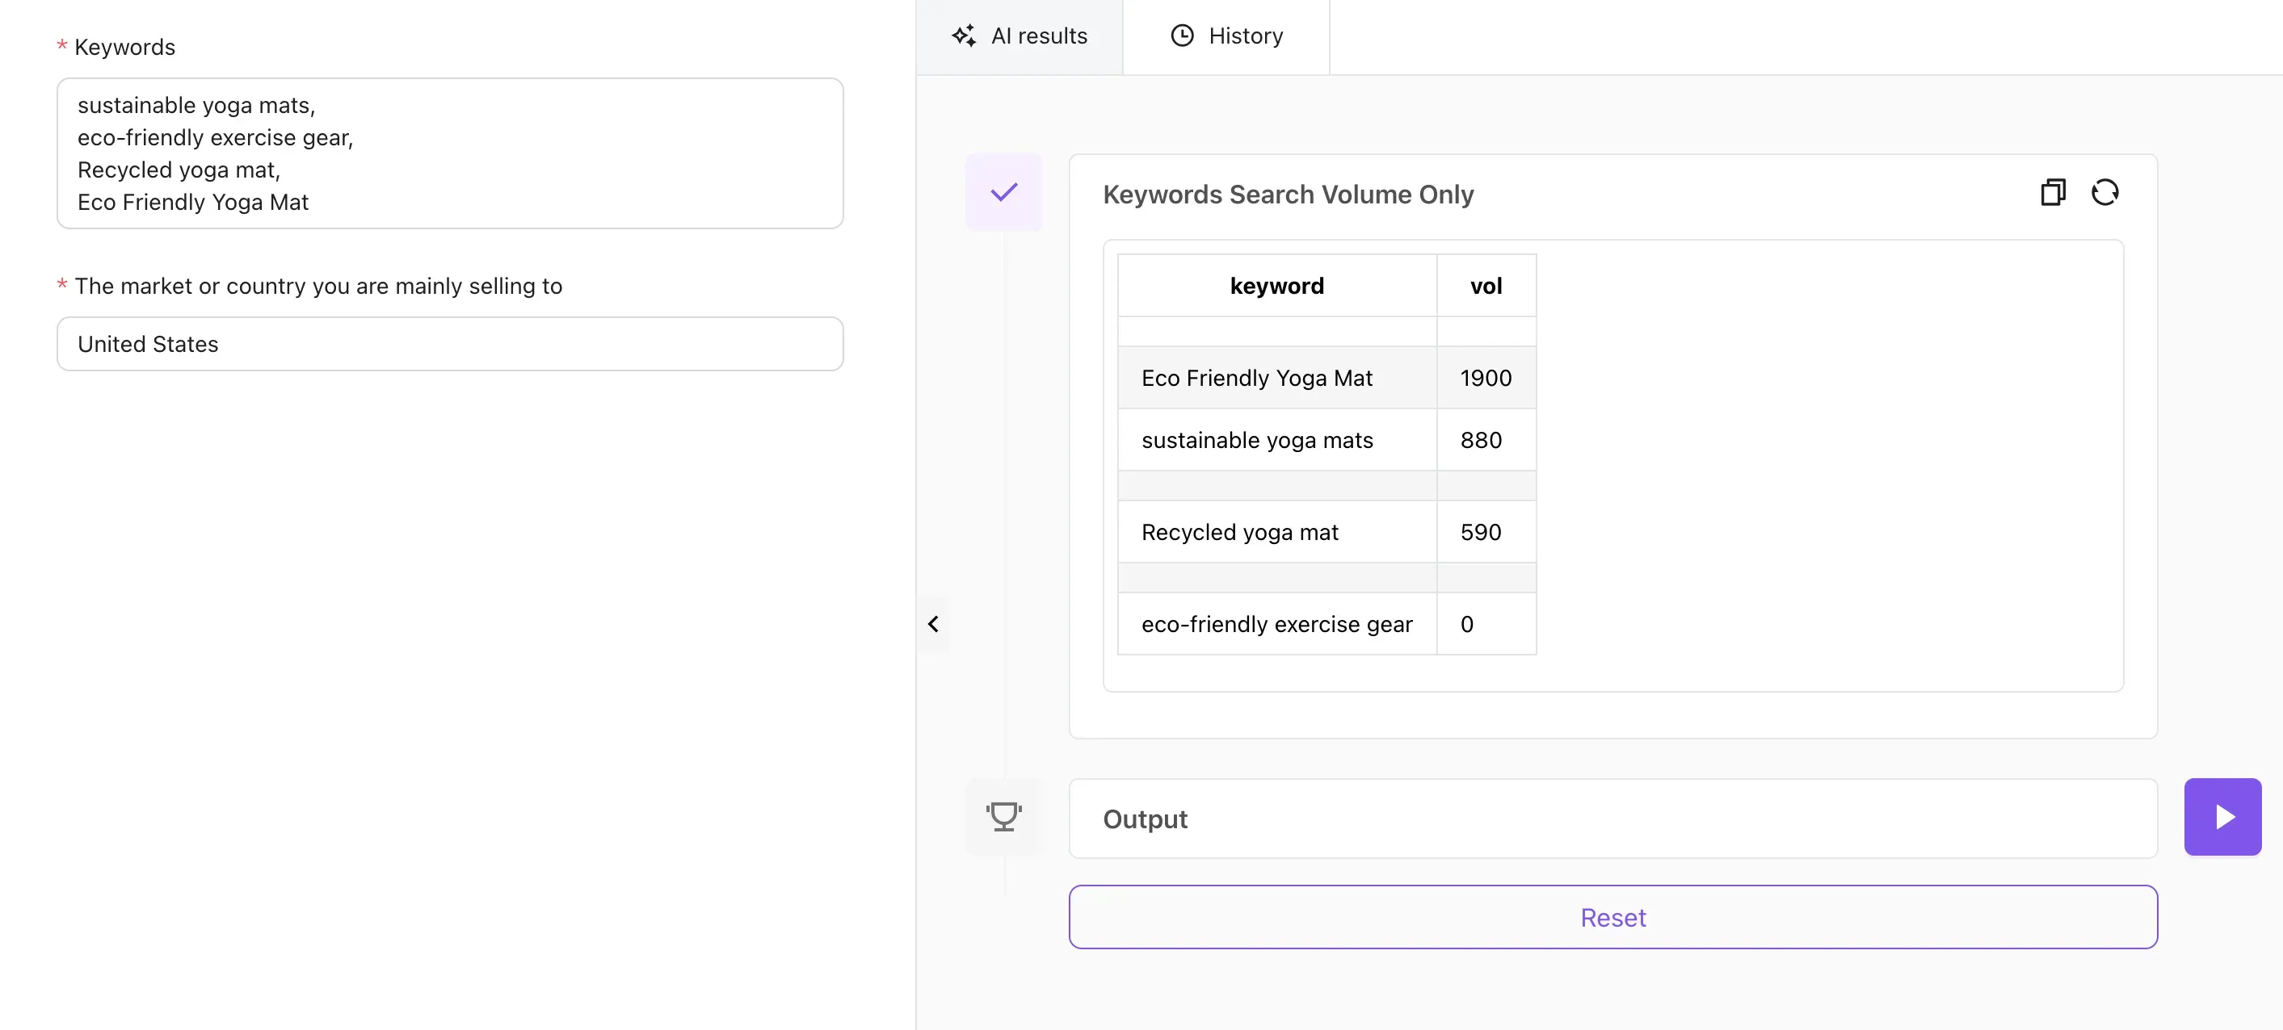
Task: Select the United States market field
Action: click(449, 344)
